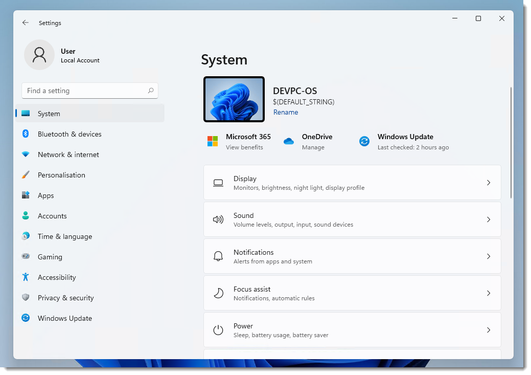
Task: Rename the DEVPC-OS device
Action: coord(286,112)
